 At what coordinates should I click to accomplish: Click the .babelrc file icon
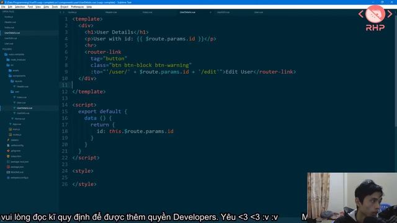[x=8, y=140]
